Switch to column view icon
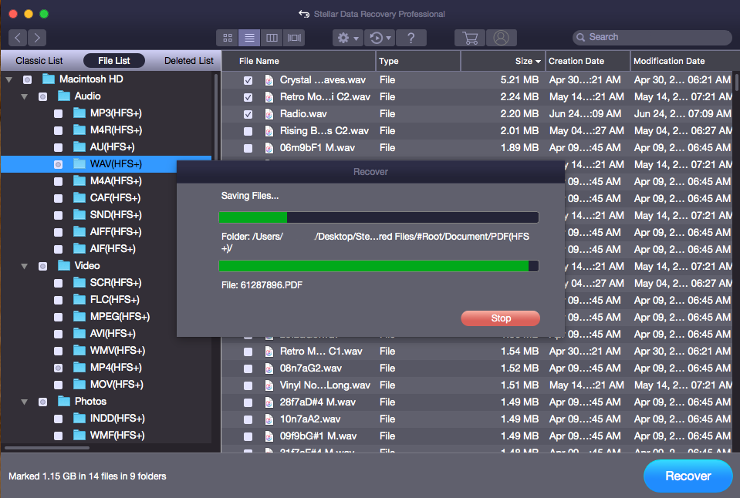This screenshot has height=498, width=740. pos(272,37)
